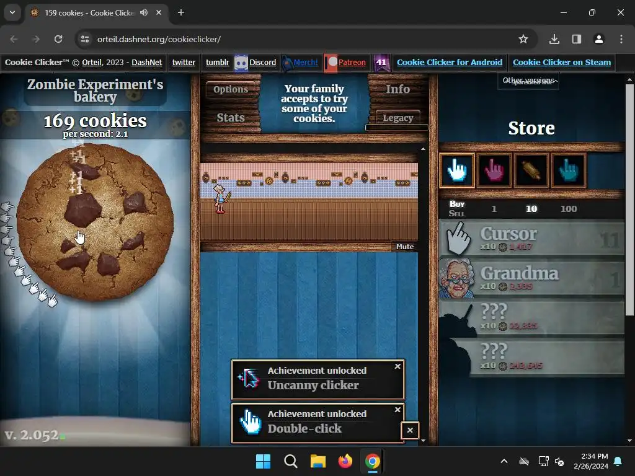Click the Uncanny clicker achievement icon

pos(249,379)
